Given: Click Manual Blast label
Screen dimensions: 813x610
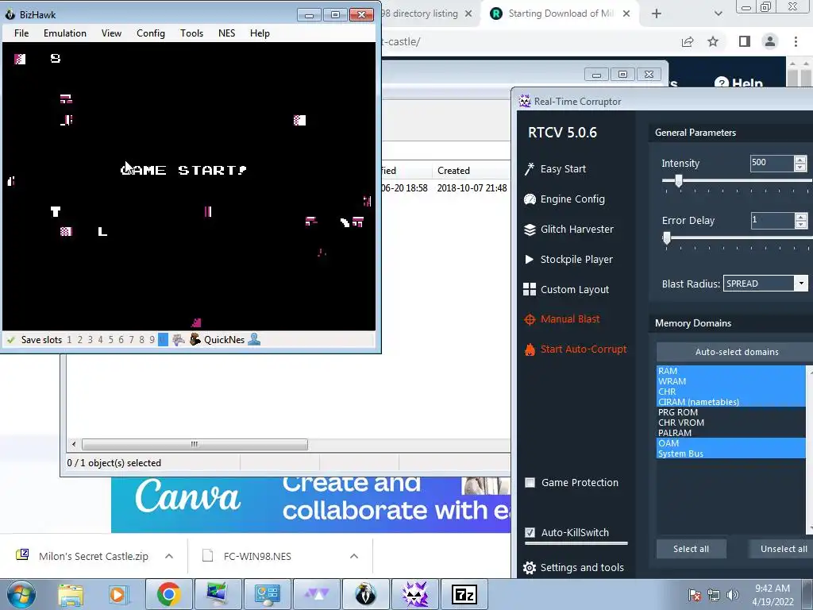Looking at the screenshot, I should tap(570, 319).
